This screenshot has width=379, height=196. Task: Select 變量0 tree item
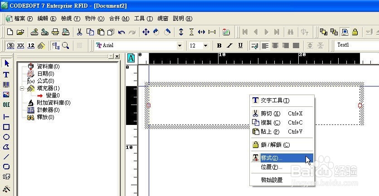[53, 96]
